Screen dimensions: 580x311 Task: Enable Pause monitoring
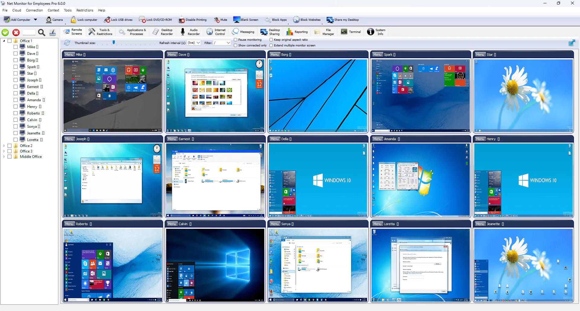[x=235, y=39]
